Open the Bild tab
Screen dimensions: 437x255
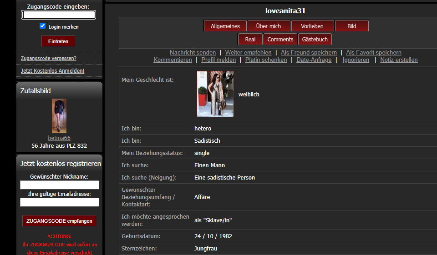352,26
